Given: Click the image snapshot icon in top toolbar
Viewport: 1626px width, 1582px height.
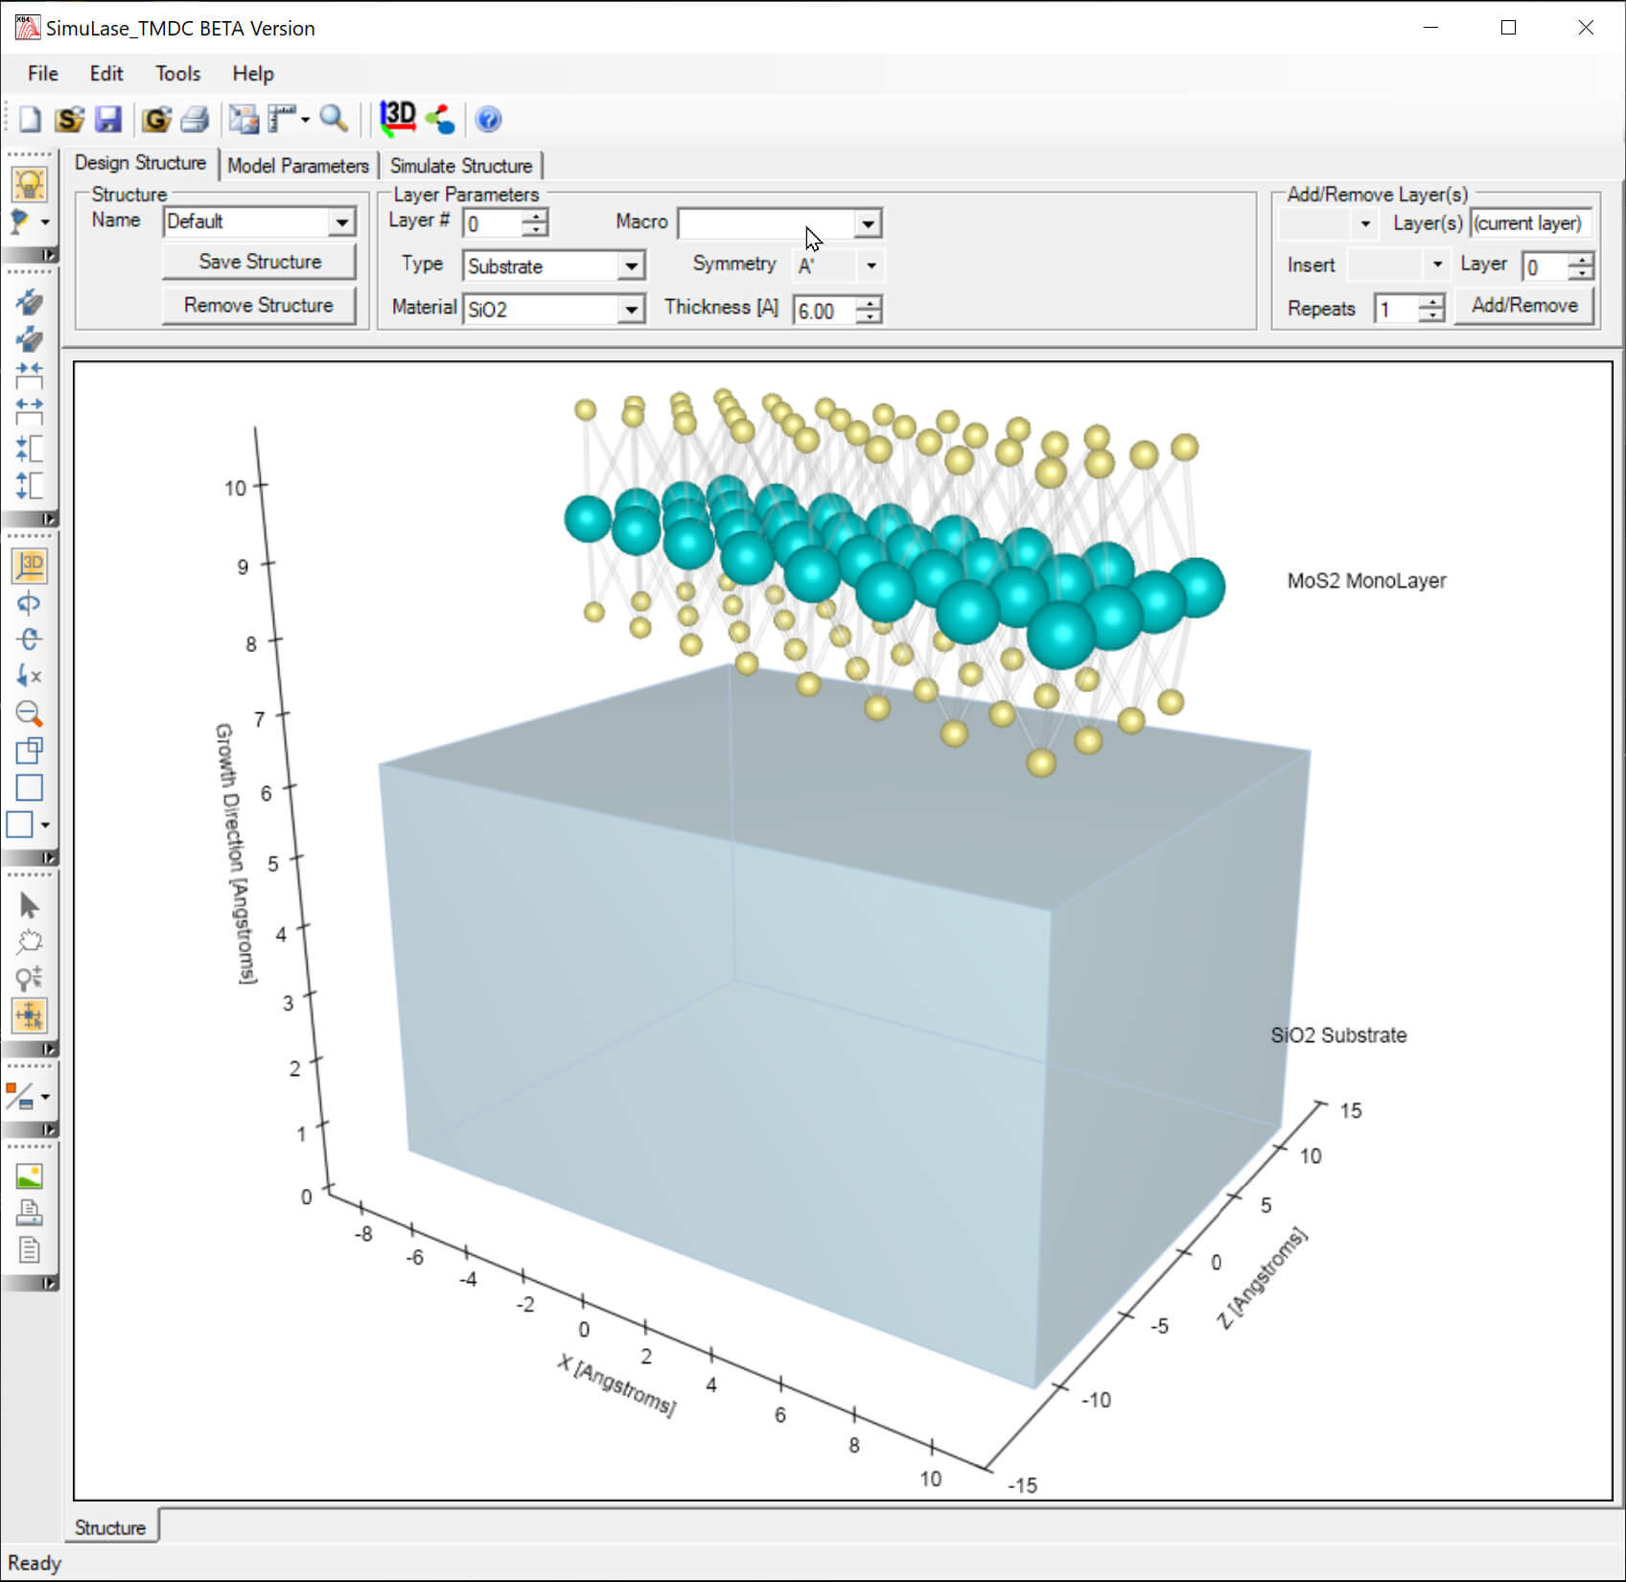Looking at the screenshot, I should coord(244,119).
